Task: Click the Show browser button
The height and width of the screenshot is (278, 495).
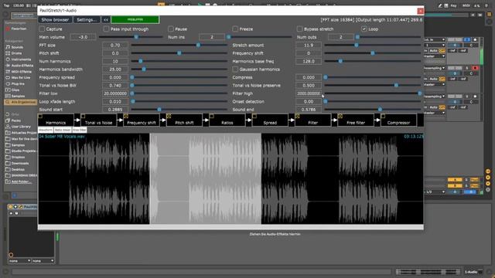Action: point(55,19)
